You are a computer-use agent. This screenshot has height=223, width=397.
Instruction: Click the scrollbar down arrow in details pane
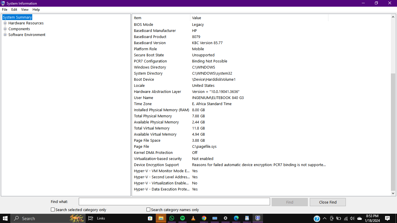point(393,193)
